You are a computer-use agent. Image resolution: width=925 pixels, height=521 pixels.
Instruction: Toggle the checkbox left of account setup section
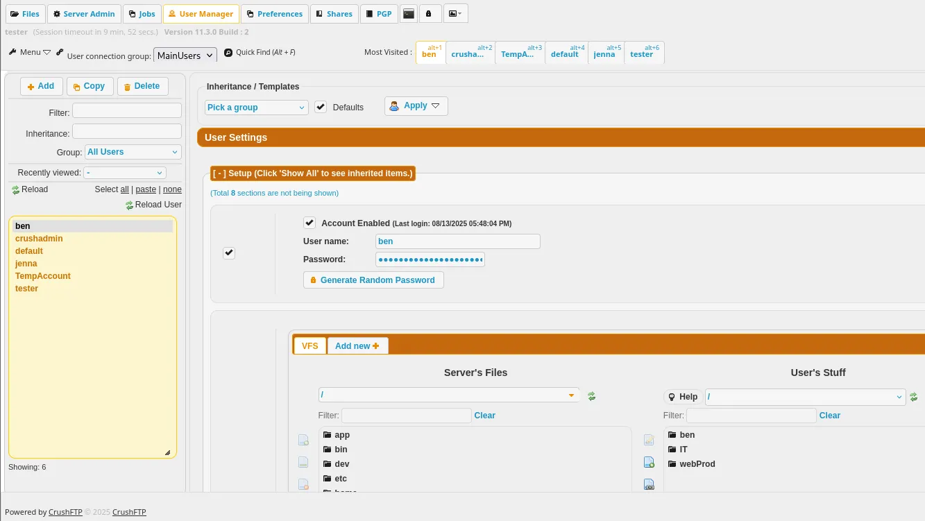point(229,253)
